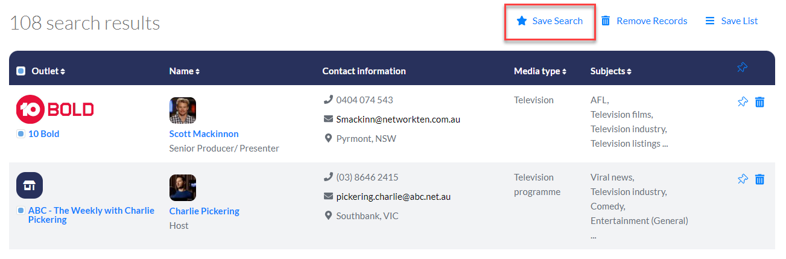
Task: Click the Save List menu icon
Action: point(710,21)
